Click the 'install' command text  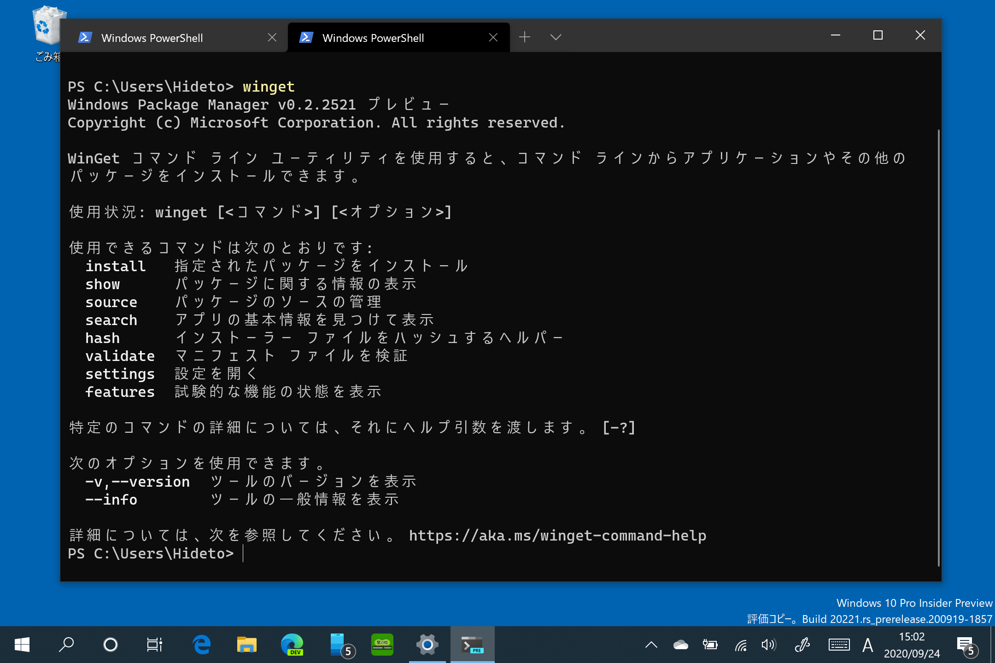116,266
